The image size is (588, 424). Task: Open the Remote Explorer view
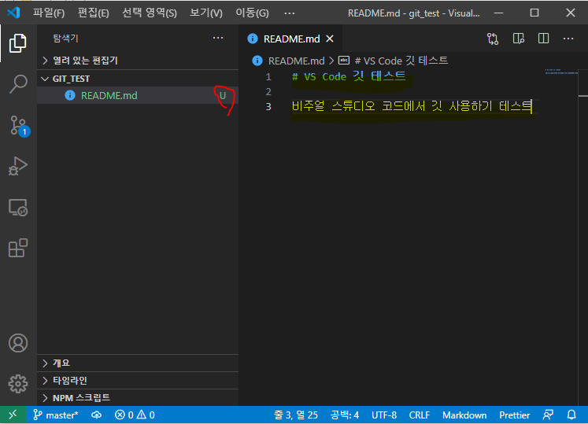(18, 208)
